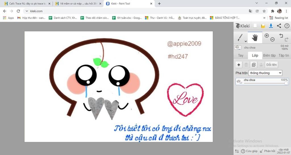Screen dimensions: 291x155
Task: Open the Toán trực tuyến bookmark
Action: (192, 18)
